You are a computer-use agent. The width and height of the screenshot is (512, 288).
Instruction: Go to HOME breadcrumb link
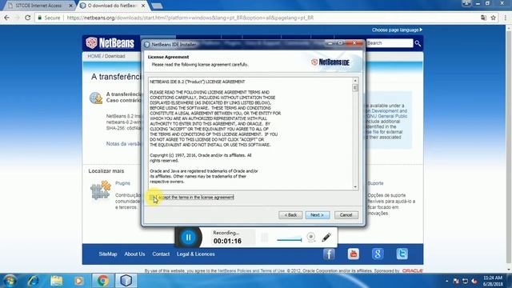point(94,56)
